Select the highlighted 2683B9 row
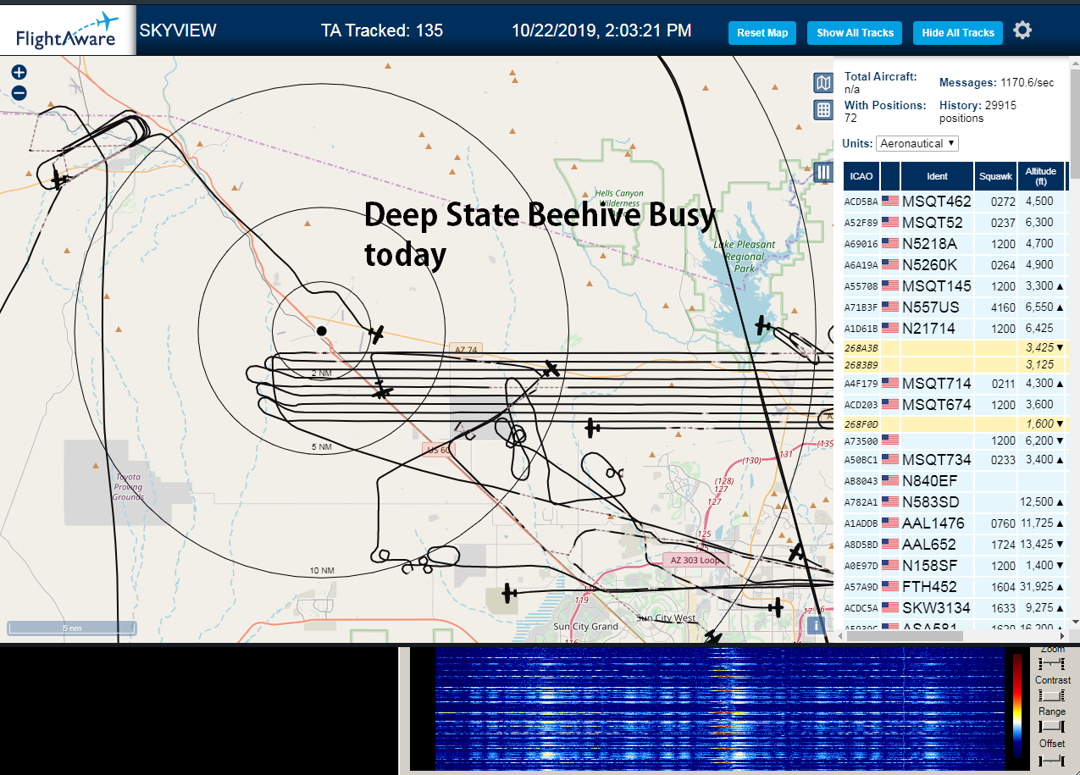This screenshot has width=1080, height=775. 955,364
